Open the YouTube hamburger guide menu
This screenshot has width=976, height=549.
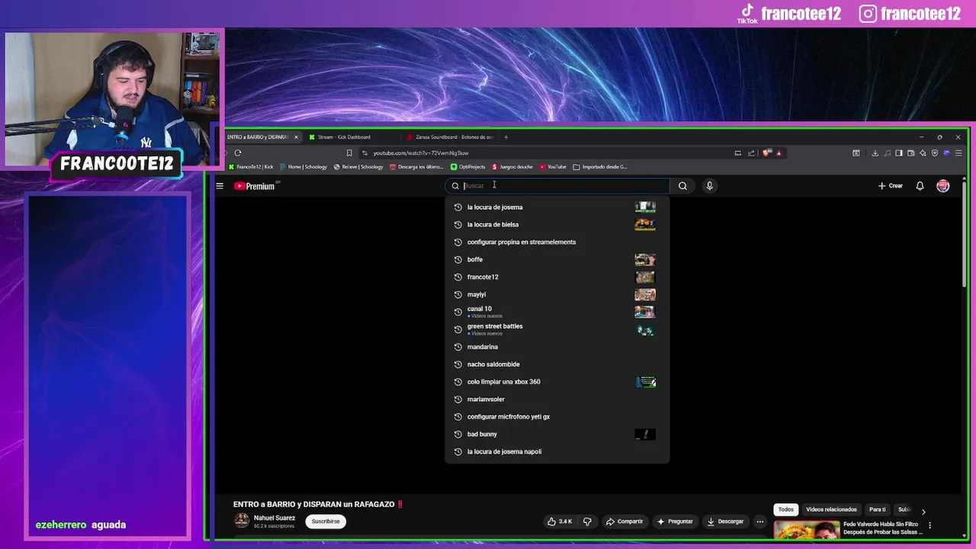point(220,186)
